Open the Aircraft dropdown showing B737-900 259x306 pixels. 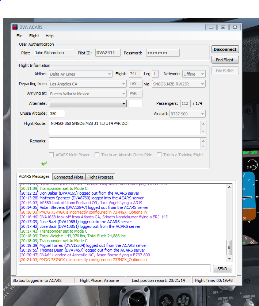pyautogui.click(x=187, y=114)
